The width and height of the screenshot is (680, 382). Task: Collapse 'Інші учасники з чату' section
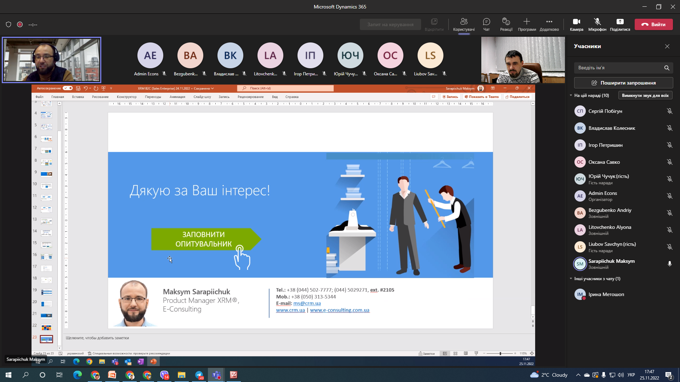click(571, 279)
